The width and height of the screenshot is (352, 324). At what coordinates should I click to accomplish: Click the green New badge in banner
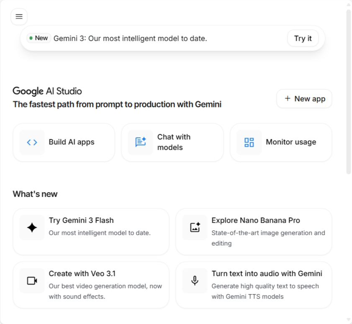click(x=39, y=38)
